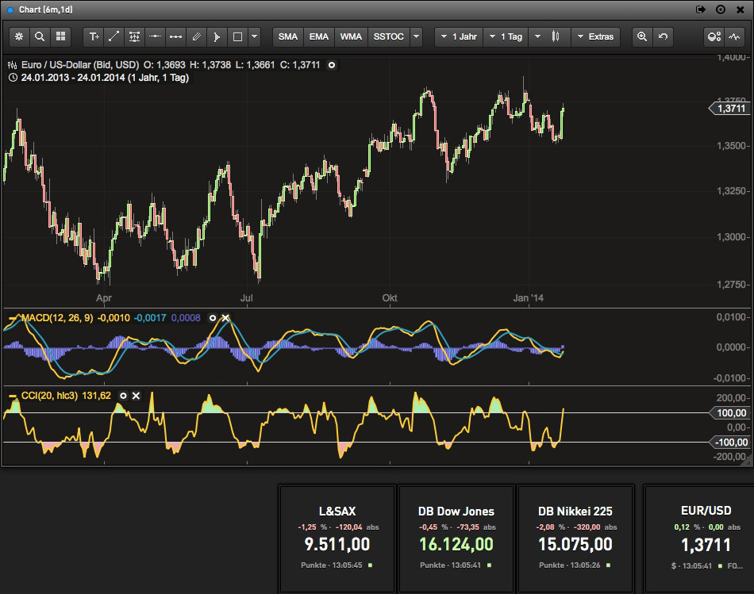Open the EUR/USD quote tile
The width and height of the screenshot is (754, 594).
point(699,538)
